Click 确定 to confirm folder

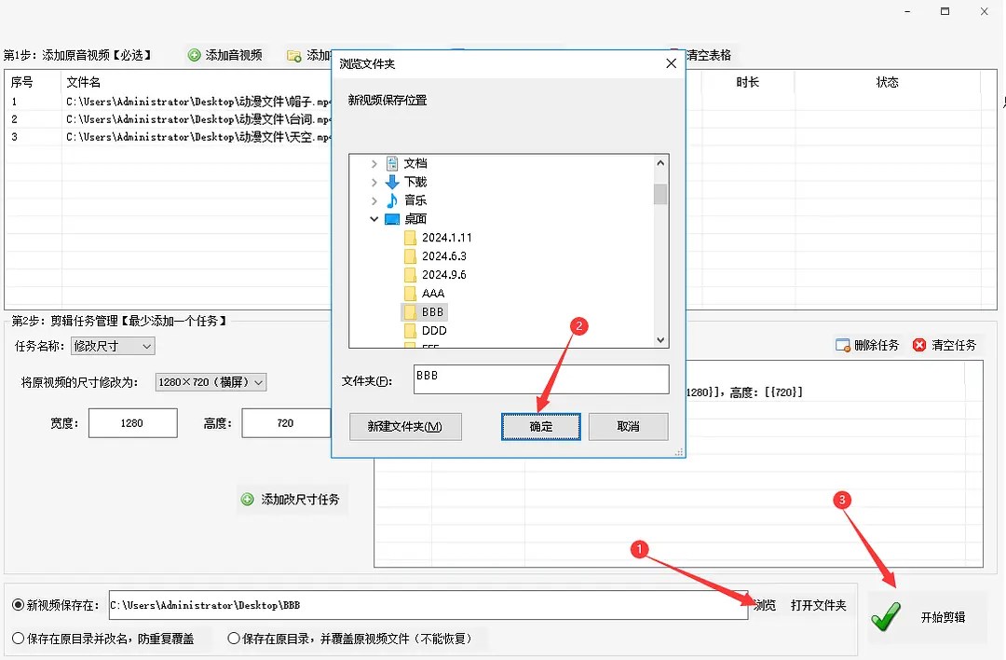click(541, 426)
